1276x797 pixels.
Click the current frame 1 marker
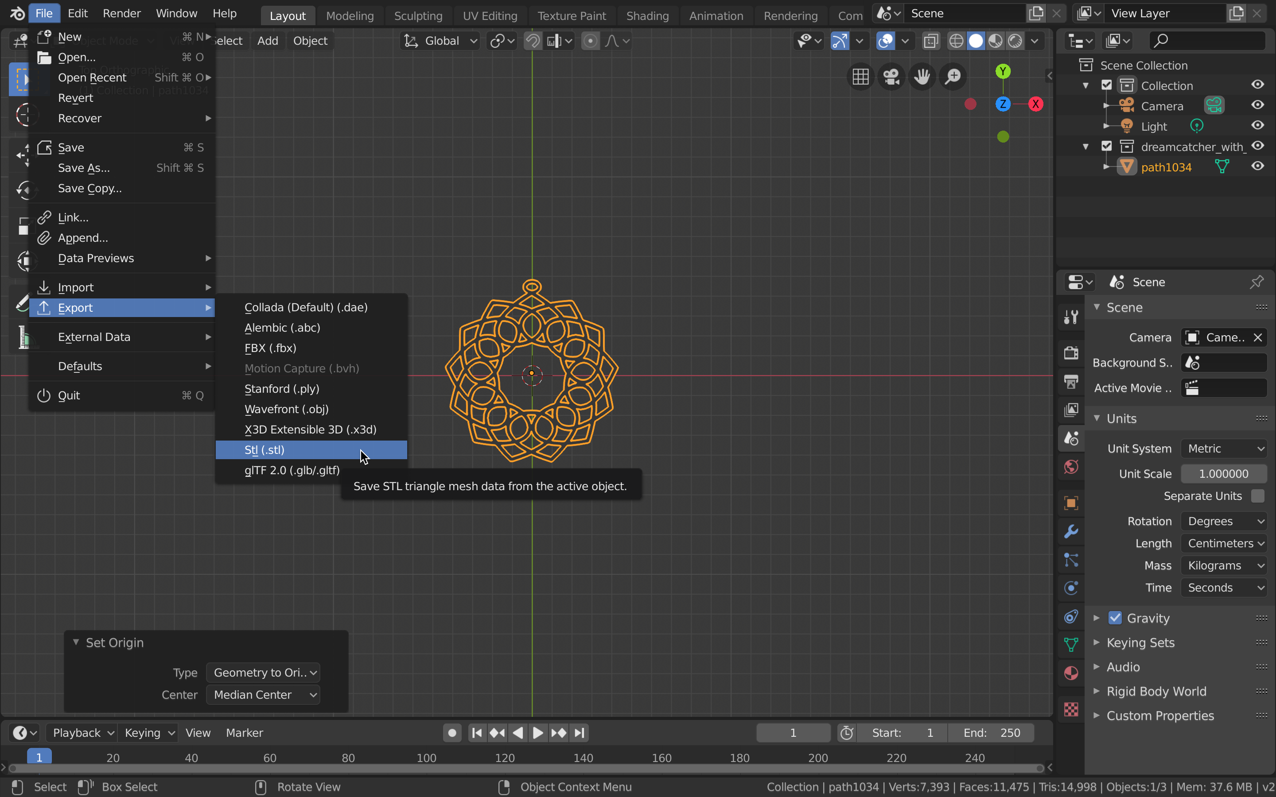(39, 758)
